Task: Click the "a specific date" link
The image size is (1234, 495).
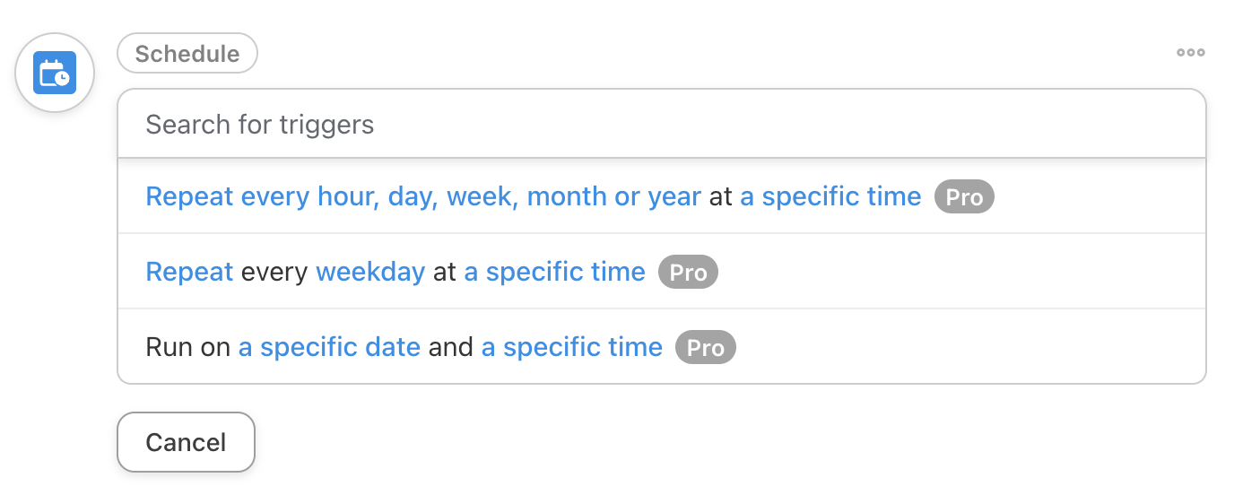Action: (x=329, y=348)
